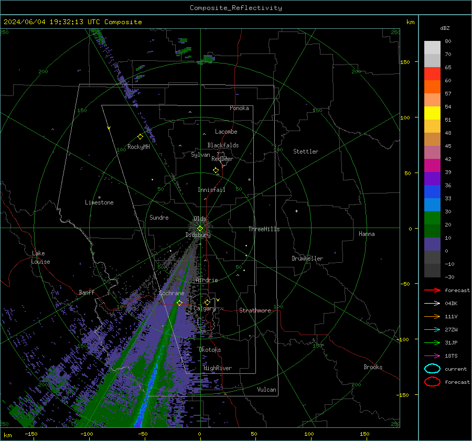Click the purple-blue 0-10 dBZ swatch
472x441 pixels.
[x=432, y=244]
